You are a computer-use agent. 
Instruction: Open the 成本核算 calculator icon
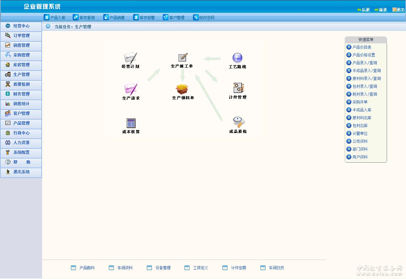click(x=131, y=123)
